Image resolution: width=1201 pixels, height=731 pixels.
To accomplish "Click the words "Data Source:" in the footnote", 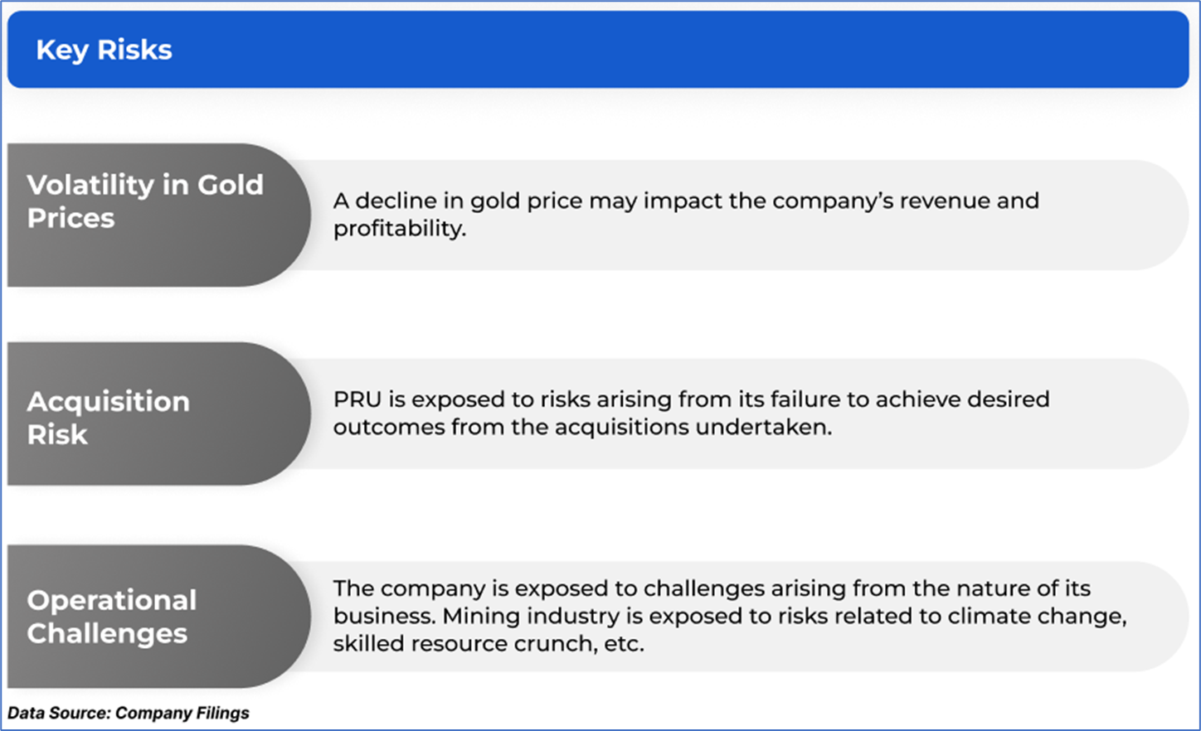I will (59, 713).
